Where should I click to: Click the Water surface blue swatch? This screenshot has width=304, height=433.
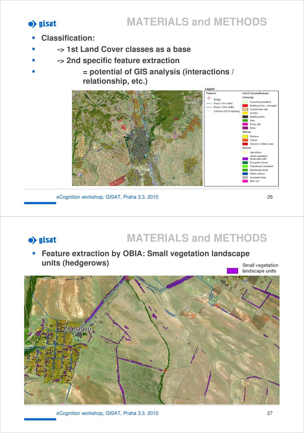point(245,174)
